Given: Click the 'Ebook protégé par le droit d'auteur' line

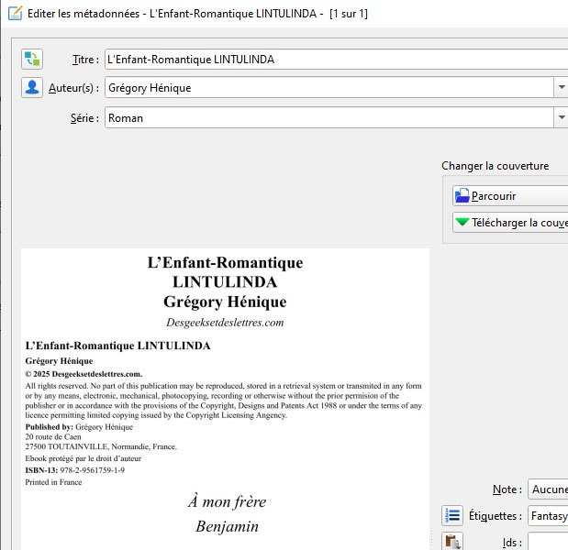Looking at the screenshot, I should coord(83,458).
